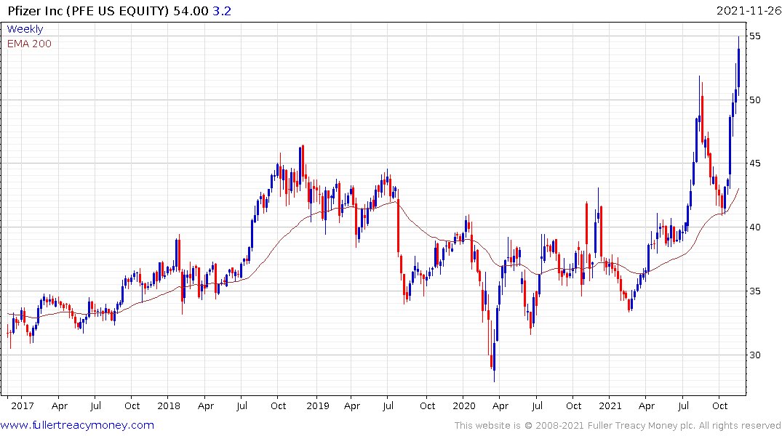782x436 pixels.
Task: Click the 55 price axis label
Action: click(x=754, y=36)
